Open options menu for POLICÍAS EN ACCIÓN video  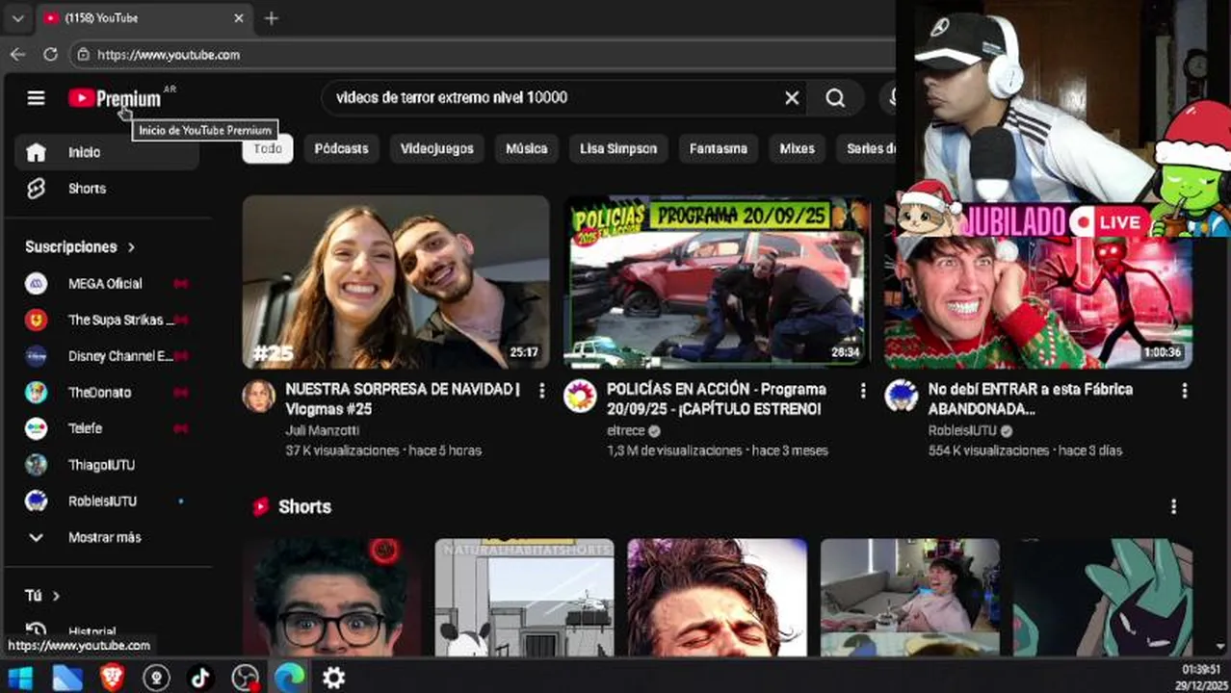pyautogui.click(x=863, y=391)
